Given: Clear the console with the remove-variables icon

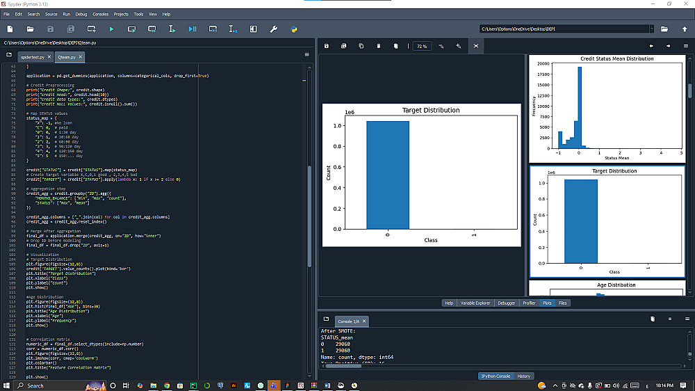Looking at the screenshot, I should (653, 319).
